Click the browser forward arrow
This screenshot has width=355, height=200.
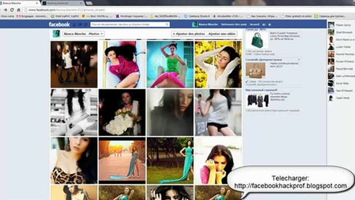coord(5,10)
